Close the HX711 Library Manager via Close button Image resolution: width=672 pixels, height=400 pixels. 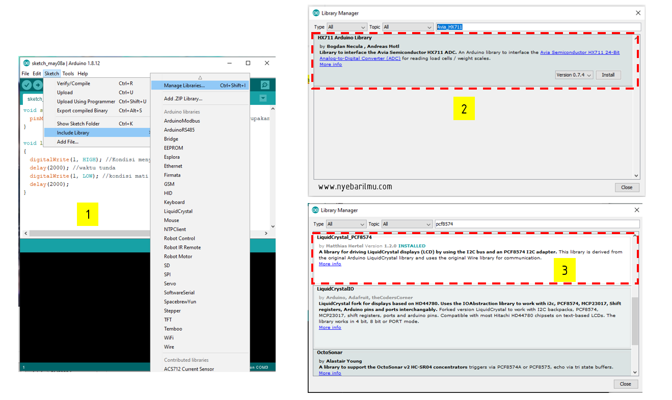click(627, 187)
